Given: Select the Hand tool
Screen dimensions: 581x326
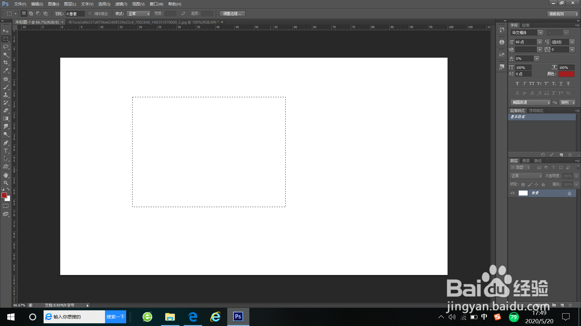Looking at the screenshot, I should tap(6, 175).
